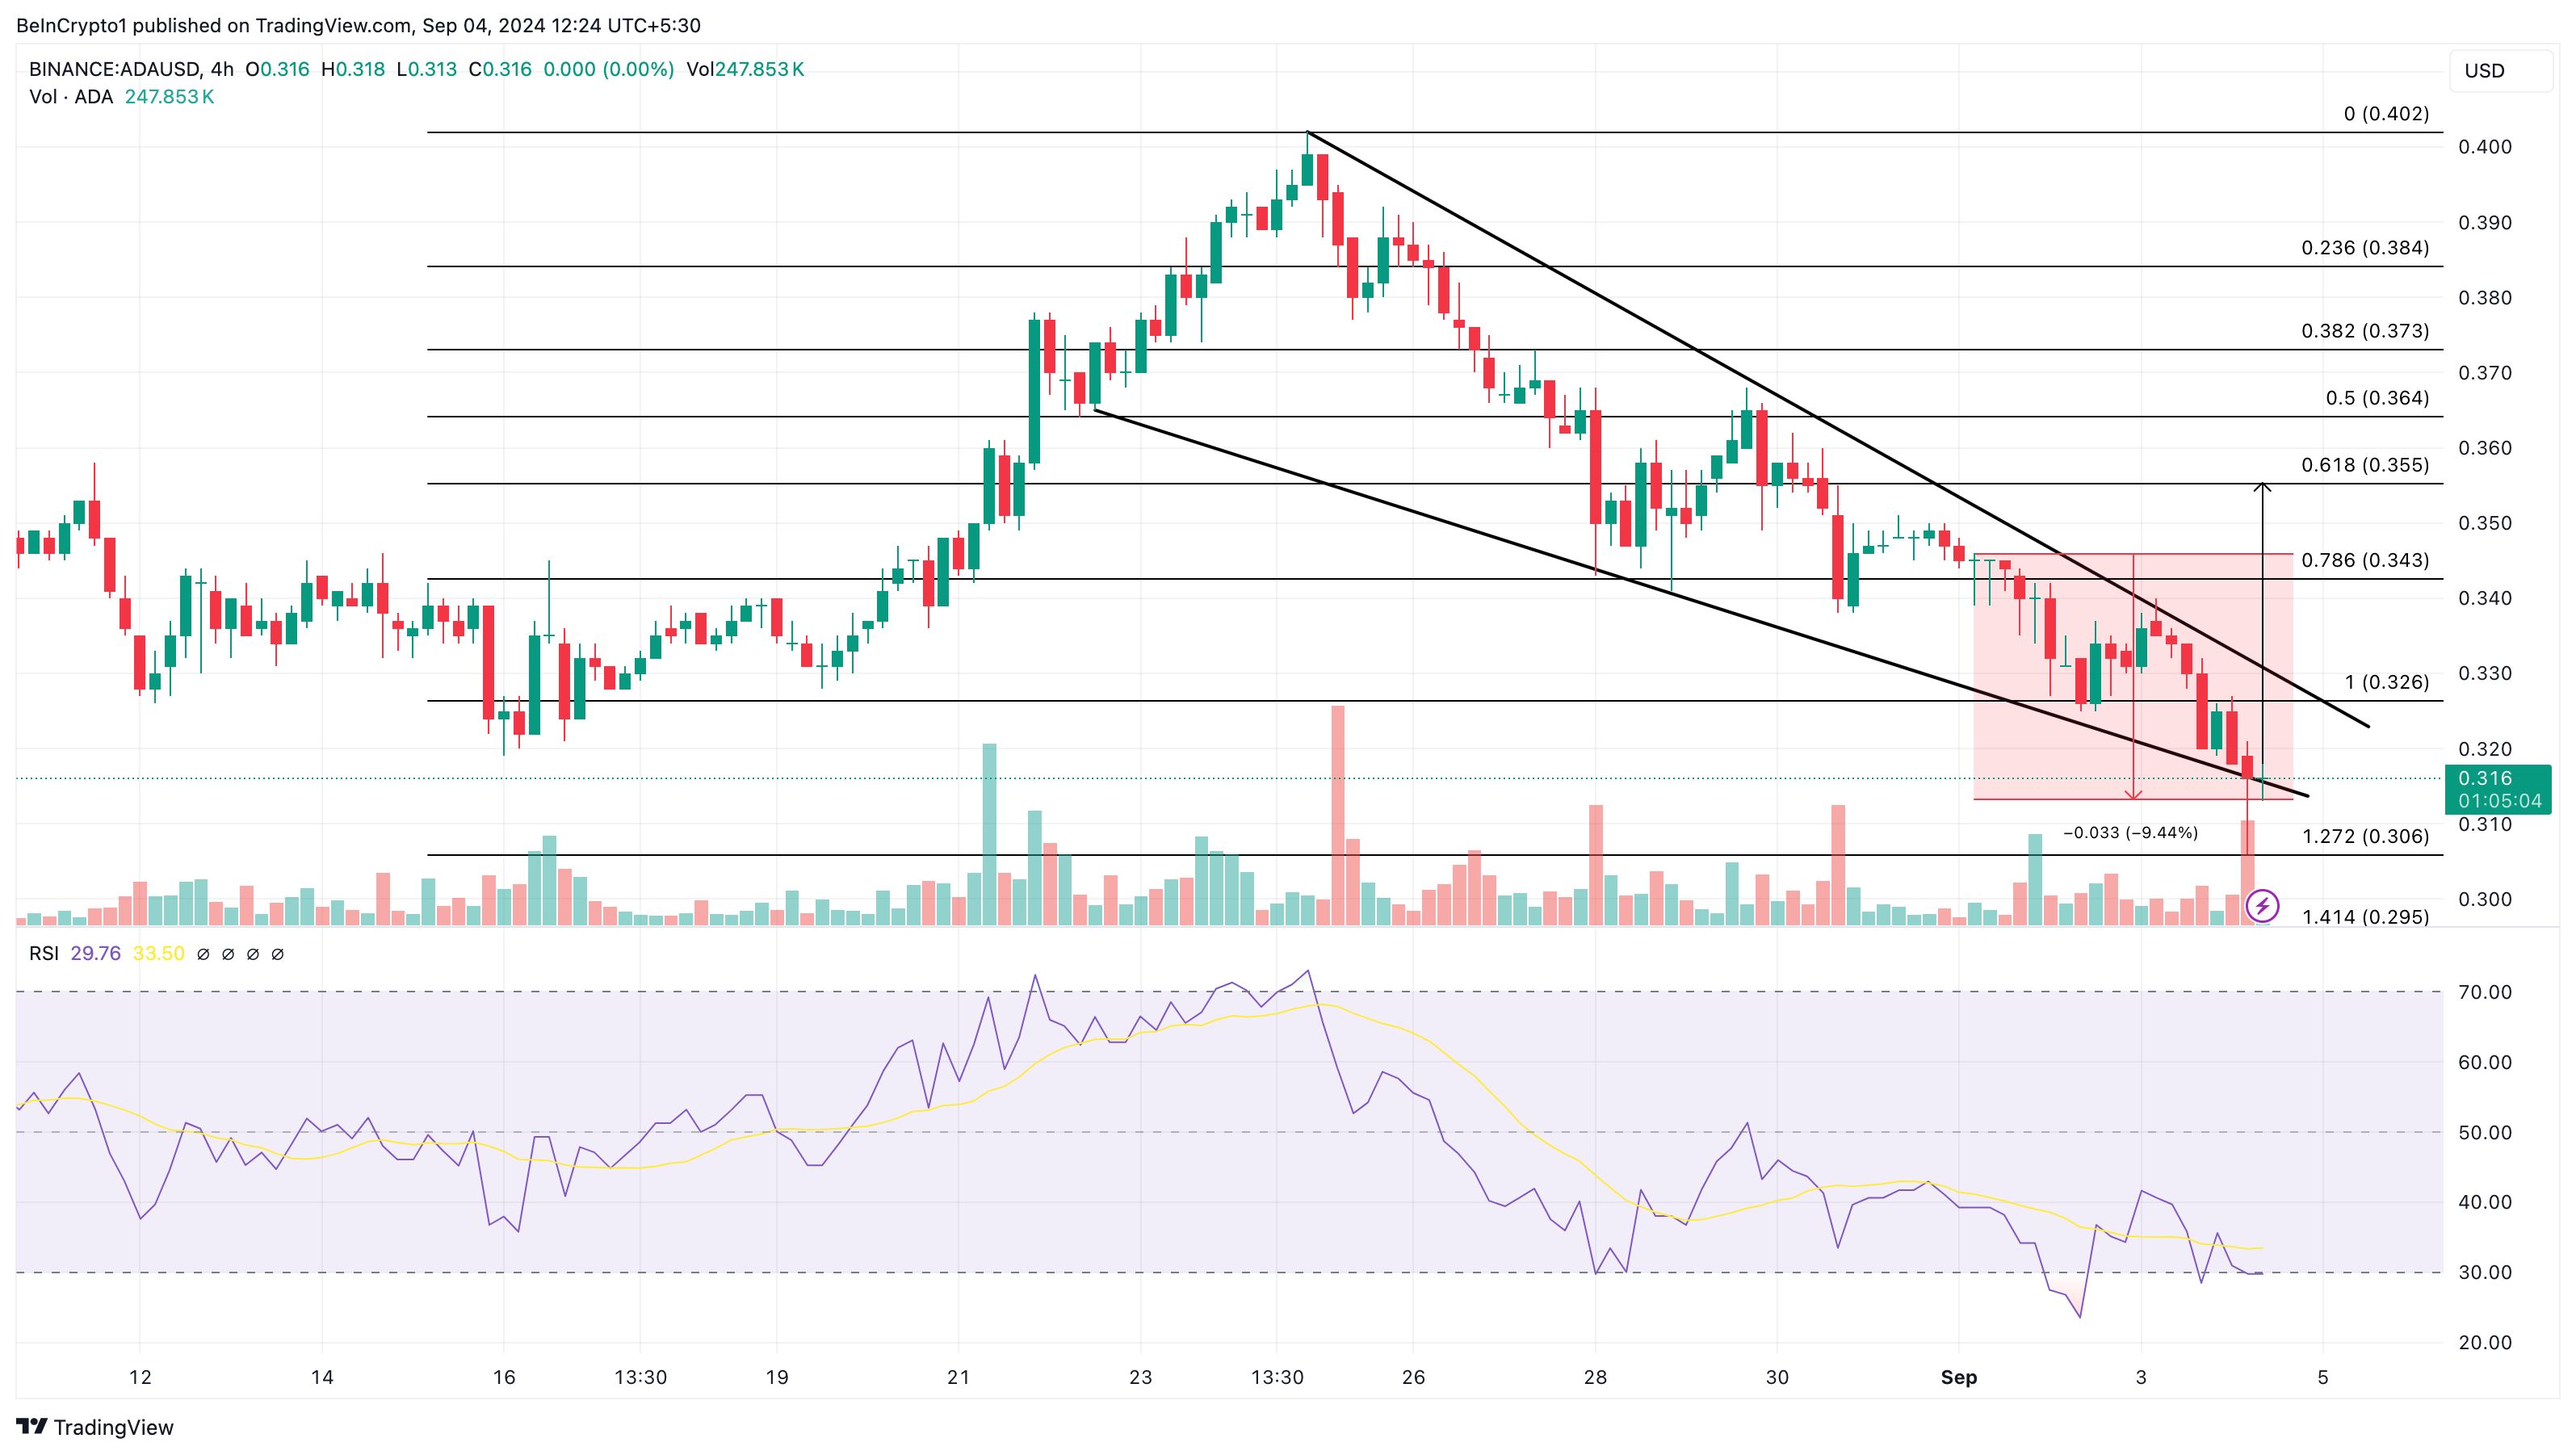Click the first empty ∅ RSI value
Screen dimensions: 2576x1455
(x=203, y=955)
